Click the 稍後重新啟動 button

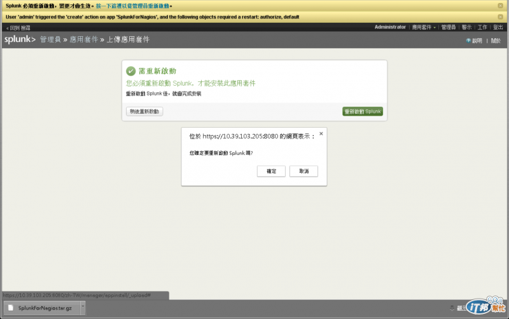pyautogui.click(x=144, y=111)
